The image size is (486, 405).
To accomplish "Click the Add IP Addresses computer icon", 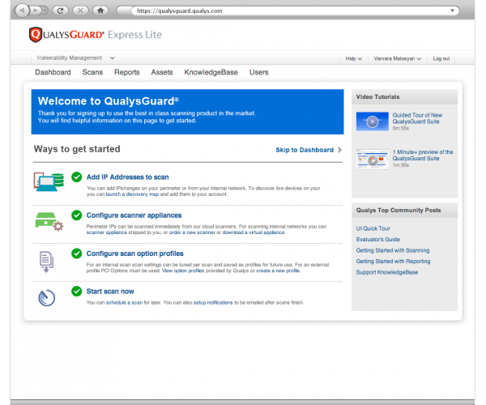I will pyautogui.click(x=49, y=181).
